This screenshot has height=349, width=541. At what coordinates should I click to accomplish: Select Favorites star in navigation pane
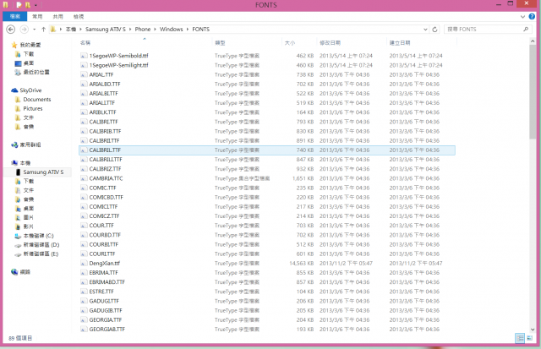[14, 45]
